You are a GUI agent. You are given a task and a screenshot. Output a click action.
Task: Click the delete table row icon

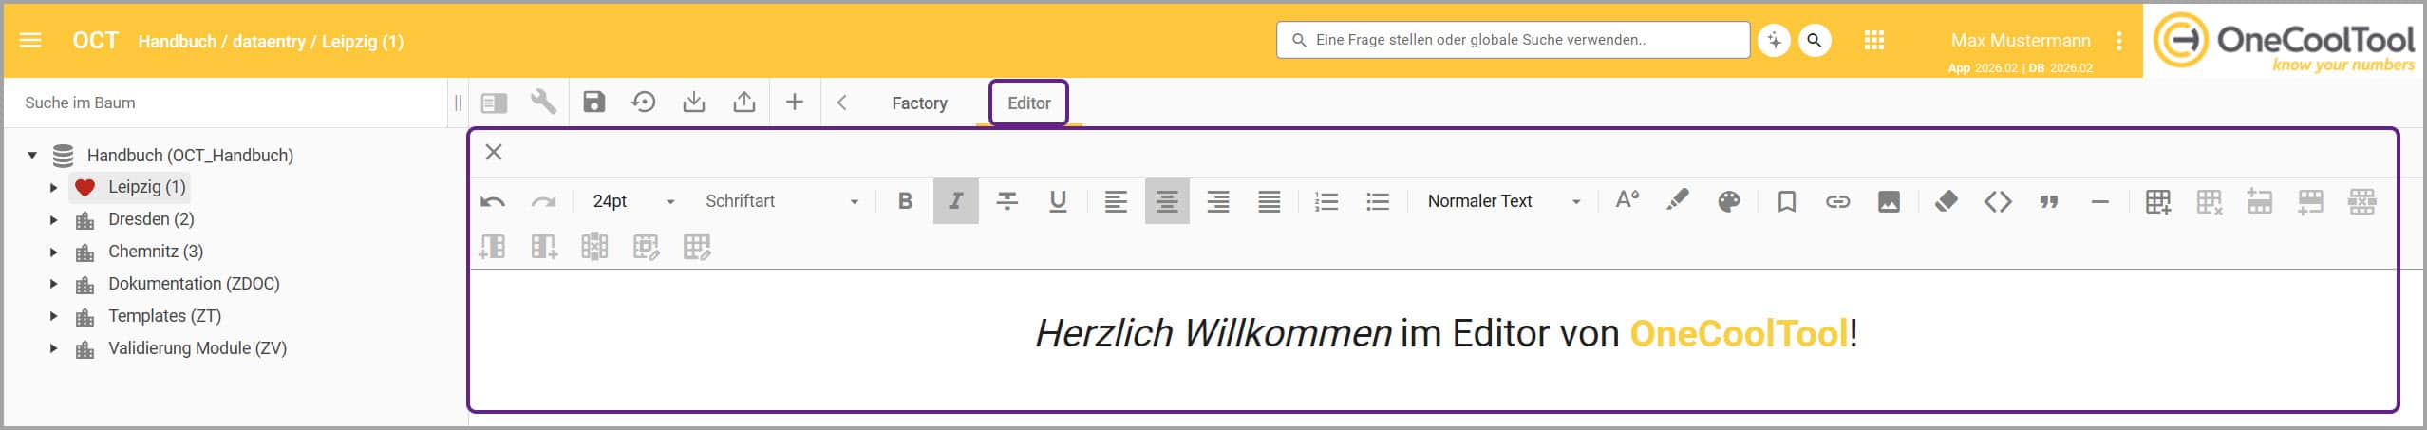tap(2361, 201)
